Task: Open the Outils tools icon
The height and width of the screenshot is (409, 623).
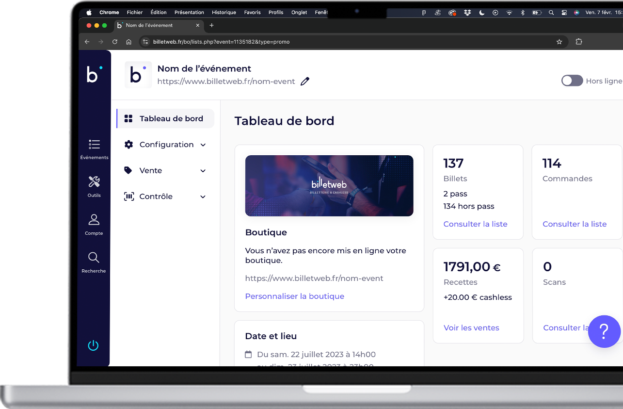Action: tap(94, 182)
